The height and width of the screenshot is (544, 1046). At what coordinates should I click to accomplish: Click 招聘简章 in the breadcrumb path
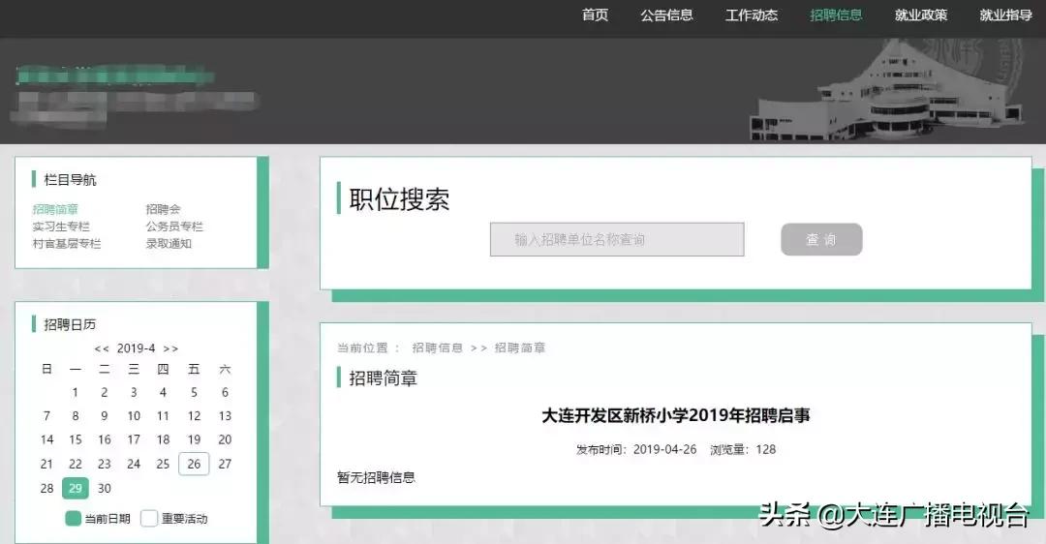coord(520,348)
